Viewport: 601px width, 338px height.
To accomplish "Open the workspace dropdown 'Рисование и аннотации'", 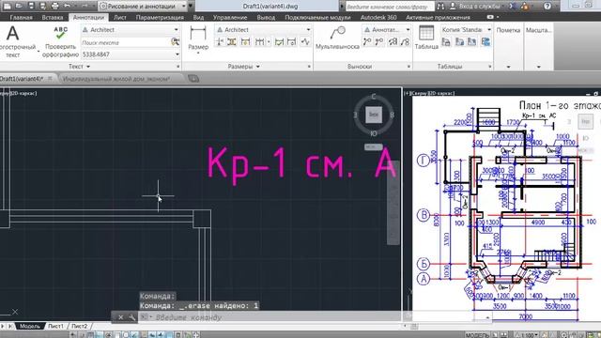I will tap(142, 7).
